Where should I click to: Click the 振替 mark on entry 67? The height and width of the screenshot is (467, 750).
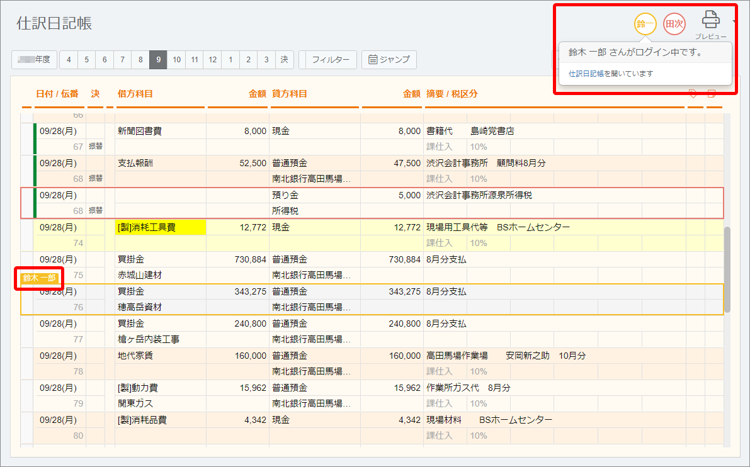[95, 146]
